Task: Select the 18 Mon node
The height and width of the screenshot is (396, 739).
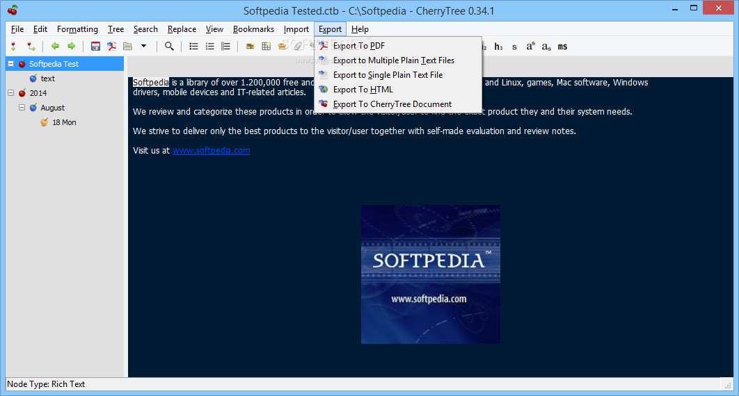Action: pyautogui.click(x=64, y=122)
